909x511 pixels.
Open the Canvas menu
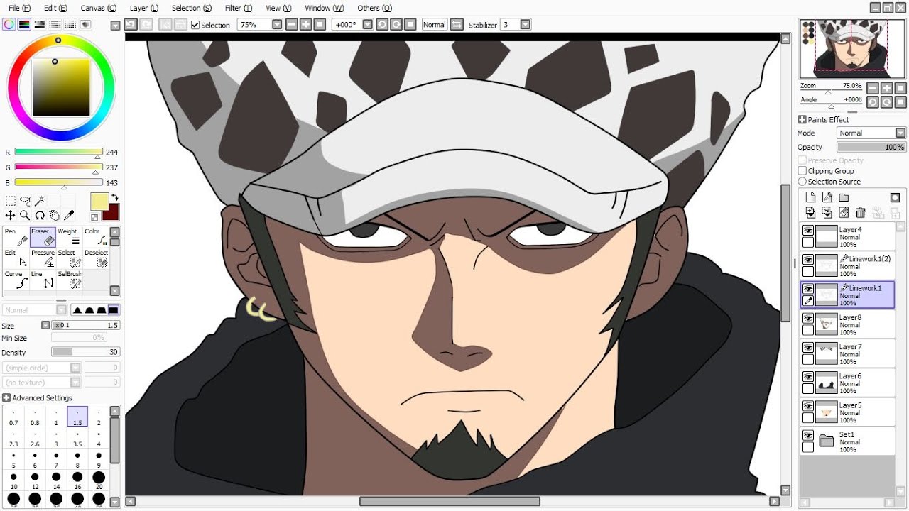[98, 8]
